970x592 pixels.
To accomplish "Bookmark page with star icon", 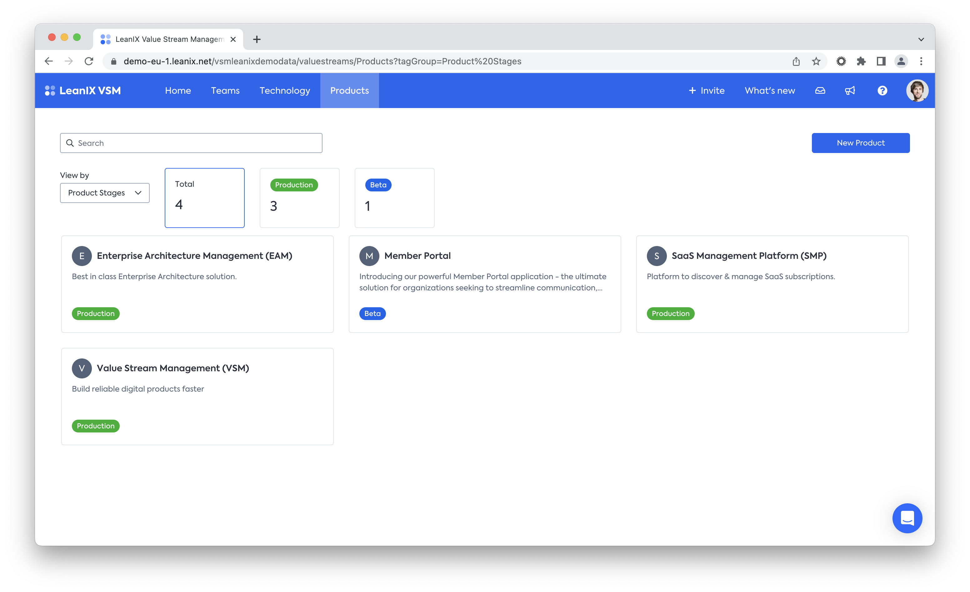I will click(x=816, y=62).
